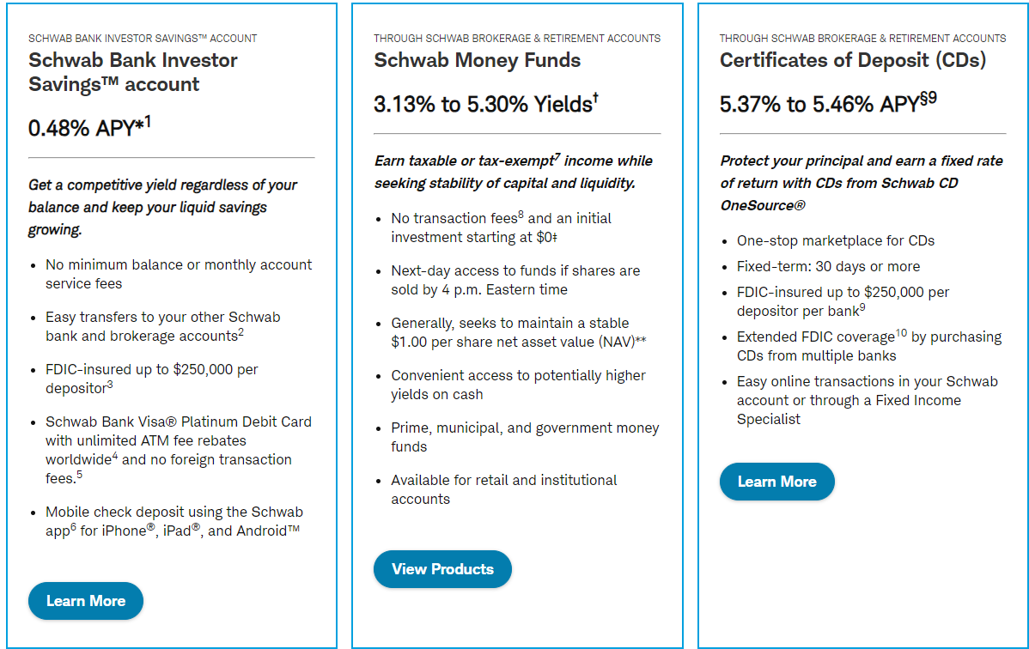The width and height of the screenshot is (1029, 649).
Task: Open footnote 8 after "No transaction fees"
Action: pyautogui.click(x=521, y=215)
